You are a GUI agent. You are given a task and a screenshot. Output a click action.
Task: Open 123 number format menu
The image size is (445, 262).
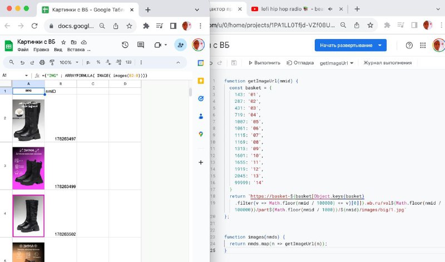(128, 62)
